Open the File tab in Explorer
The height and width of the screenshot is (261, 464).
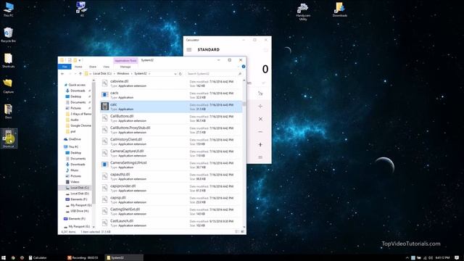(65, 67)
